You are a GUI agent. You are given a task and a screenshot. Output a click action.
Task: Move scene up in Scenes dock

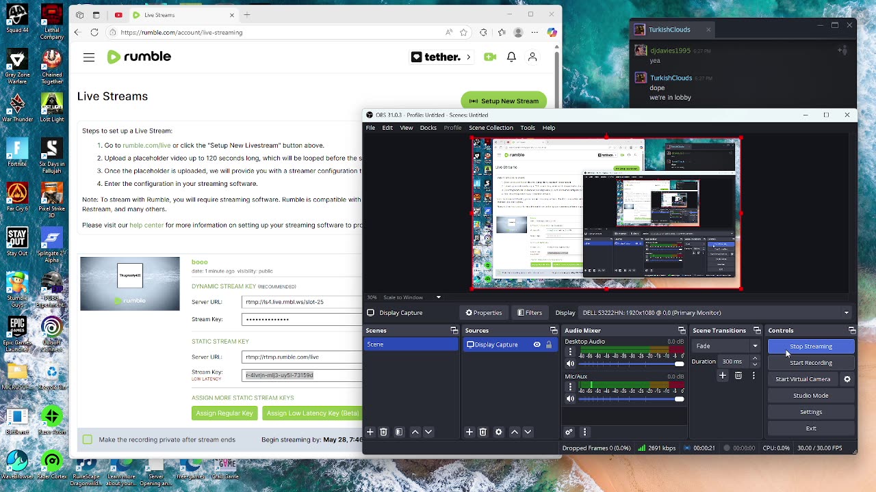tap(415, 432)
